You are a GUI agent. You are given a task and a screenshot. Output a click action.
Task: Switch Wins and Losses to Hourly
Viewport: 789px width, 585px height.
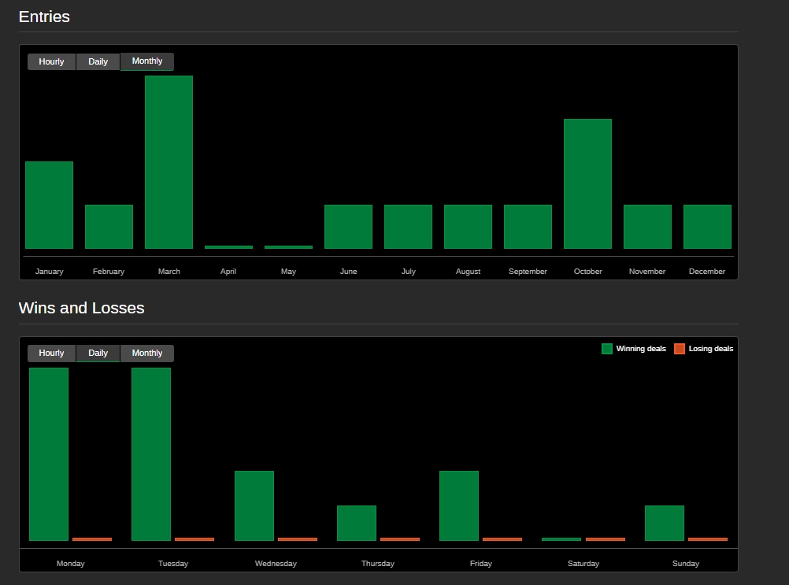click(x=51, y=354)
